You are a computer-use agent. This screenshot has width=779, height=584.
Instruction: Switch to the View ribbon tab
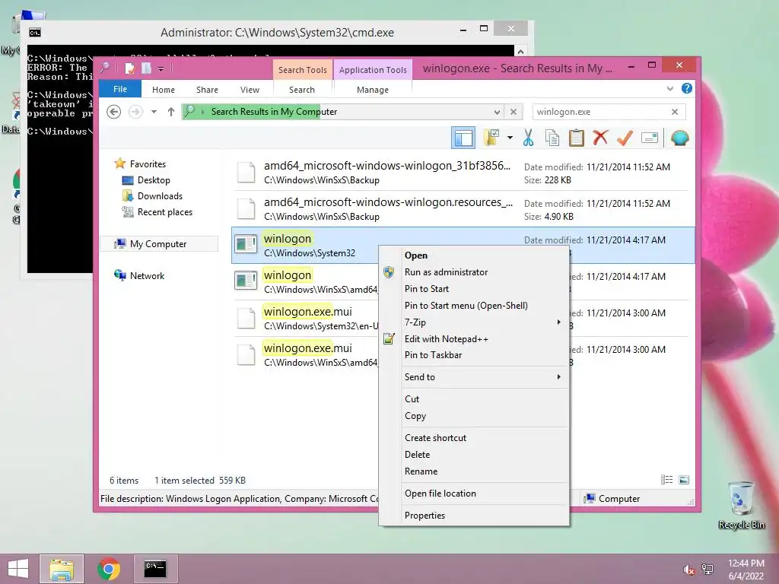coord(250,90)
